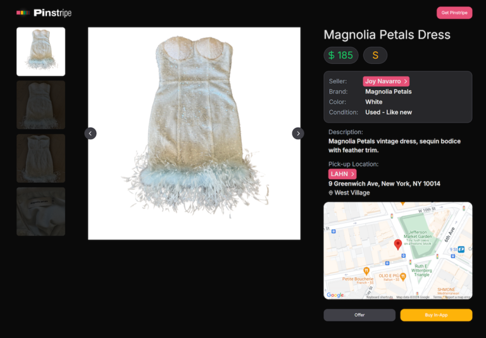Show the third dress thumbnail

tap(40, 158)
